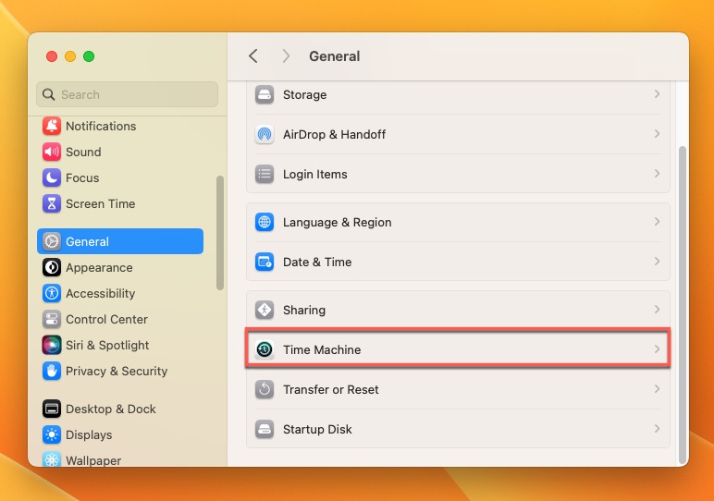Select Displays label in sidebar
This screenshot has height=501, width=714.
[x=89, y=435]
